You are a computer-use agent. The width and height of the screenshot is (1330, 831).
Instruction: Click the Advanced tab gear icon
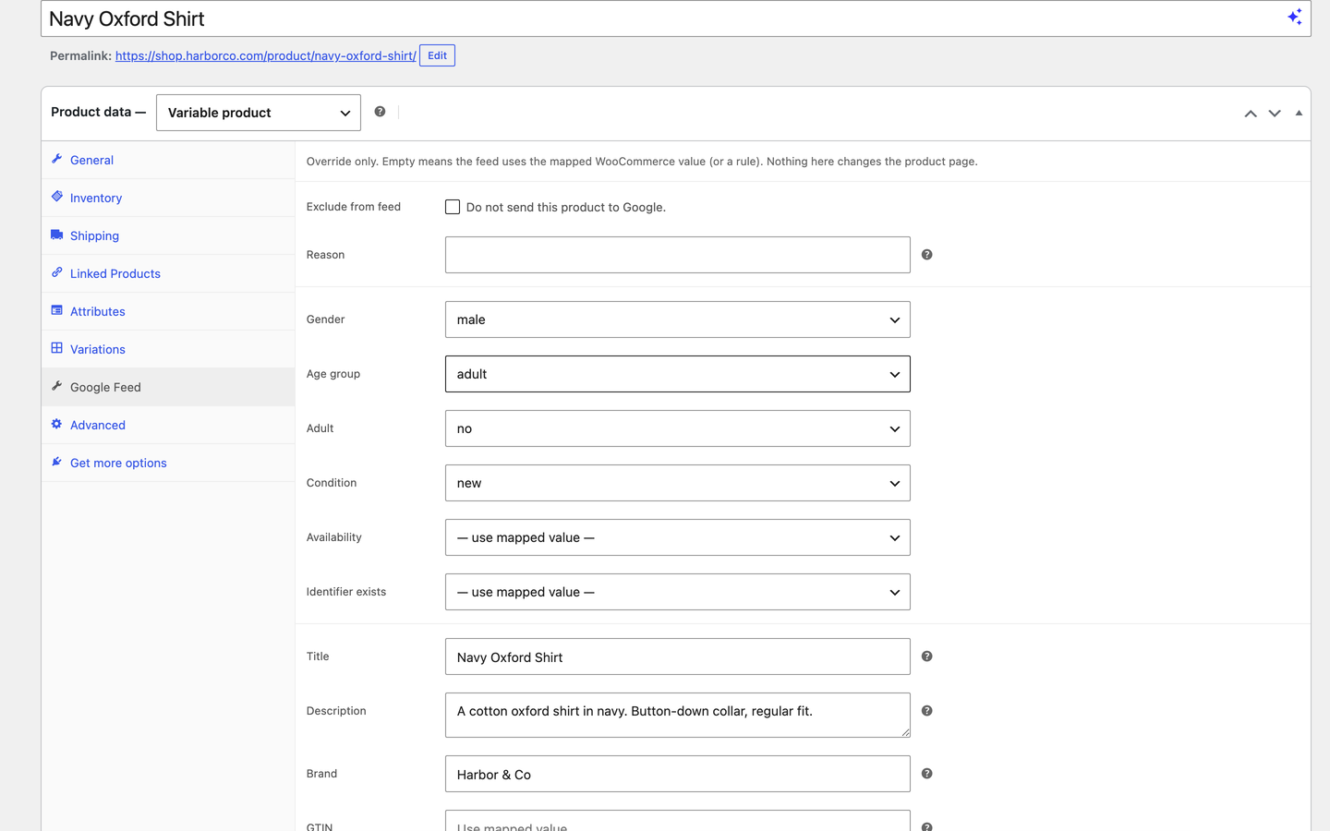(x=57, y=424)
